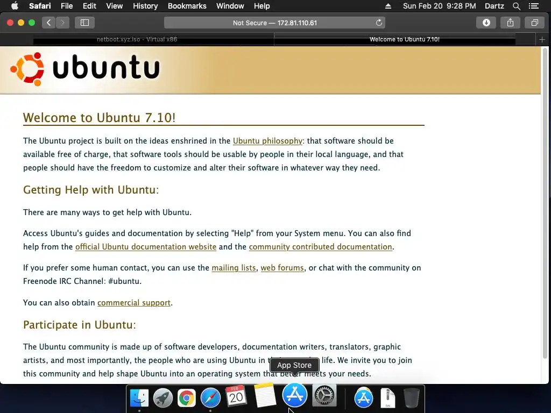Open the Share button in toolbar
The height and width of the screenshot is (413, 551).
[x=510, y=23]
